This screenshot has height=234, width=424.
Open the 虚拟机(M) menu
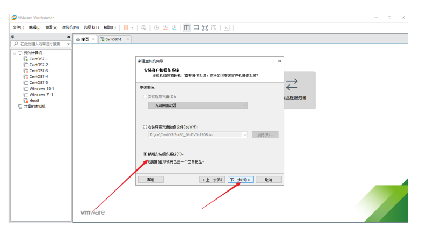(70, 27)
